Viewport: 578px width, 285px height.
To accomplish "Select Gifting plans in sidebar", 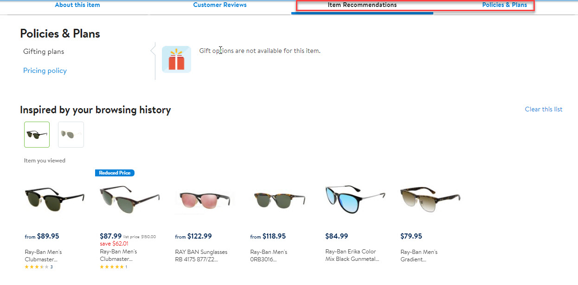I will (x=44, y=52).
